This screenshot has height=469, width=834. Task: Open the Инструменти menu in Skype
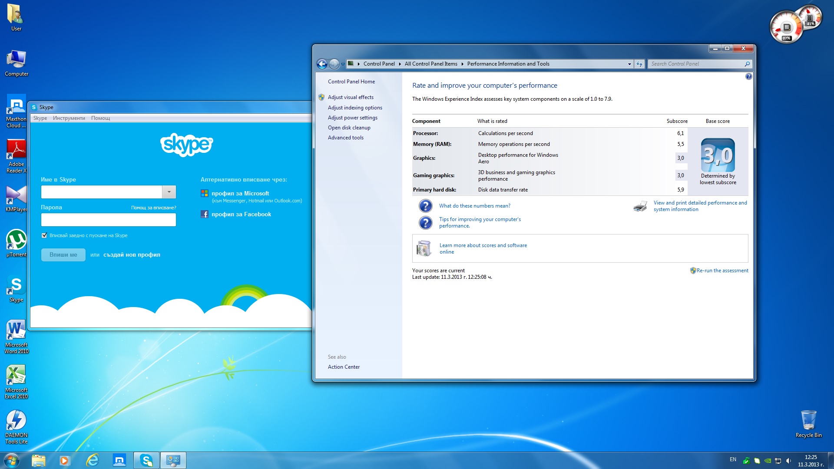(69, 118)
